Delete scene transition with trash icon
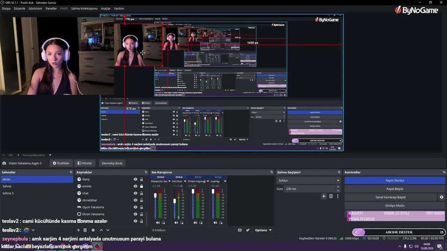This screenshot has height=251, width=447. 331,196
